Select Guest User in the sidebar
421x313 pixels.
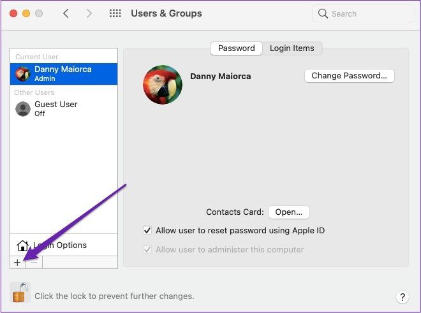[64, 109]
